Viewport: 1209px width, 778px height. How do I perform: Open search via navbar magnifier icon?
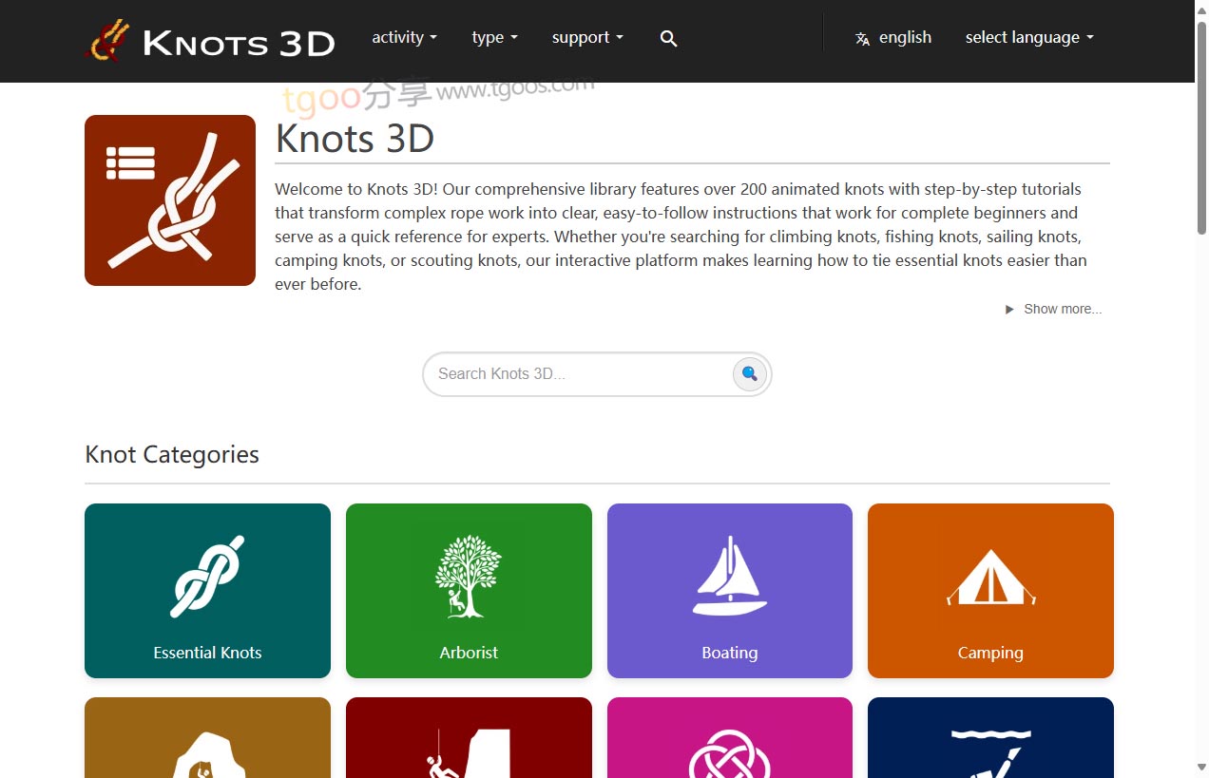pyautogui.click(x=668, y=39)
